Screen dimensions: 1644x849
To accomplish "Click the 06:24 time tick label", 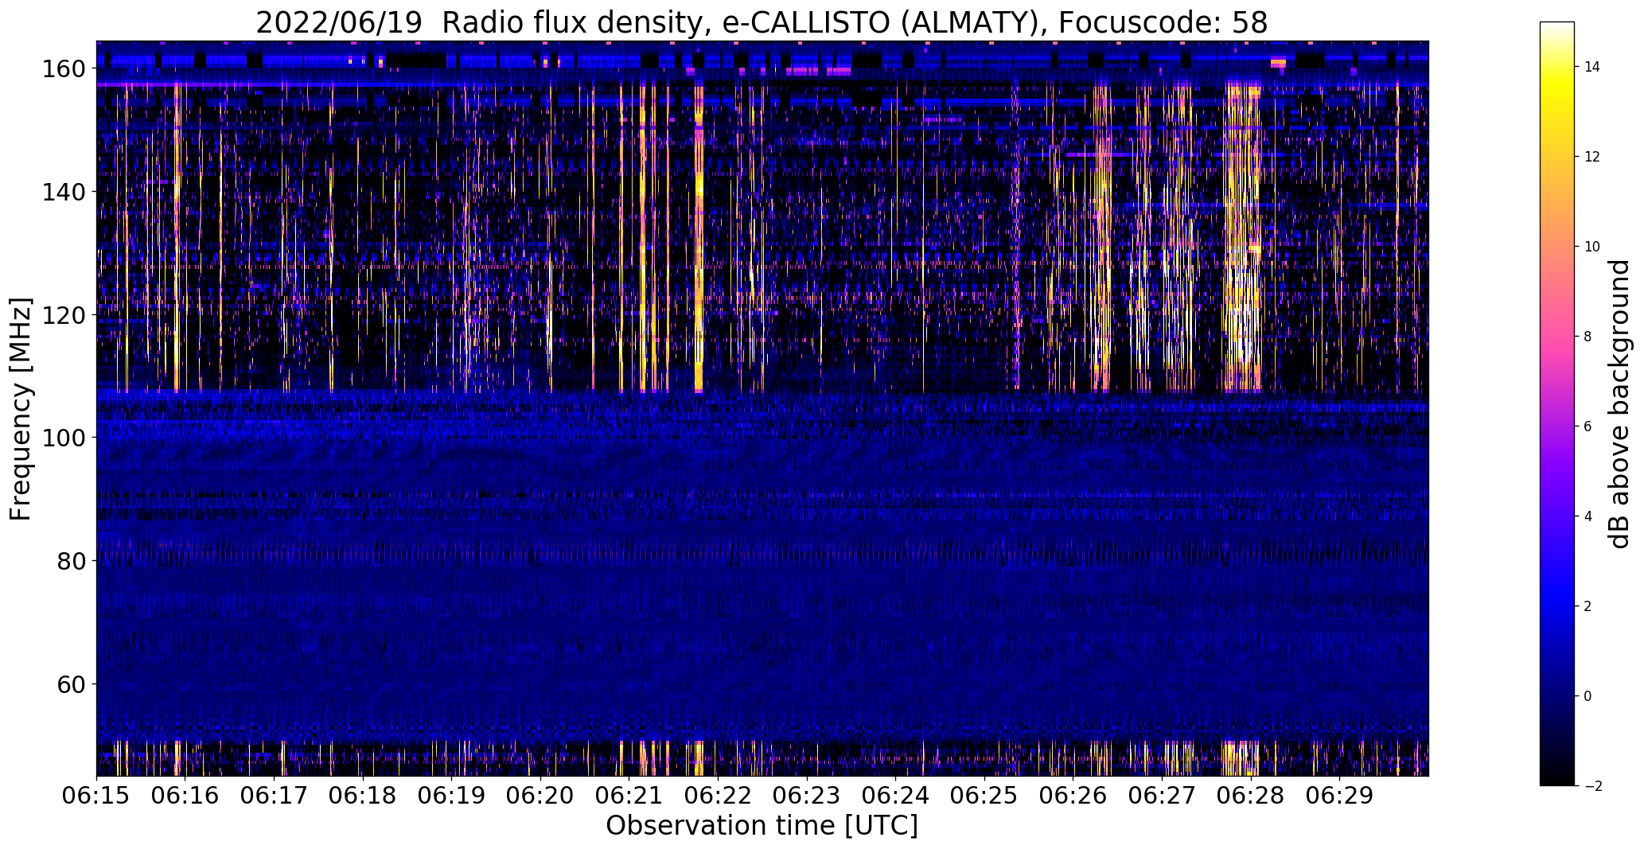I will click(895, 795).
